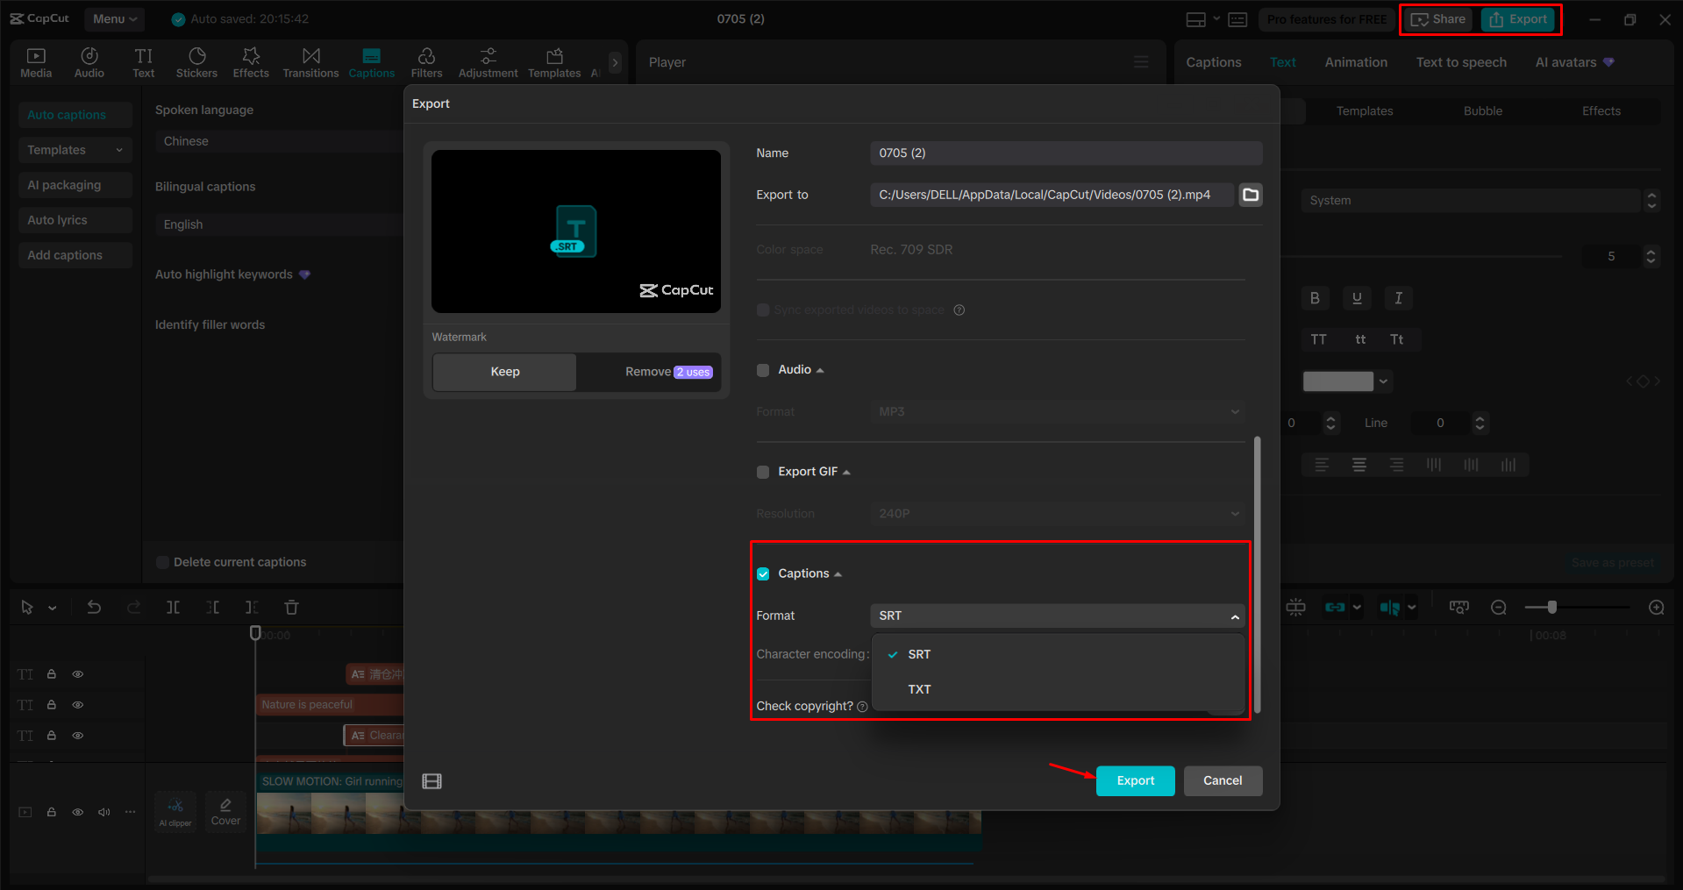Cancel the export dialog

1223,780
